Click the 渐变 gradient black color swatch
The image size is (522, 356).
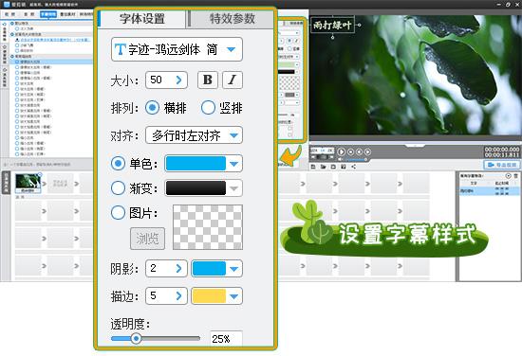(196, 188)
